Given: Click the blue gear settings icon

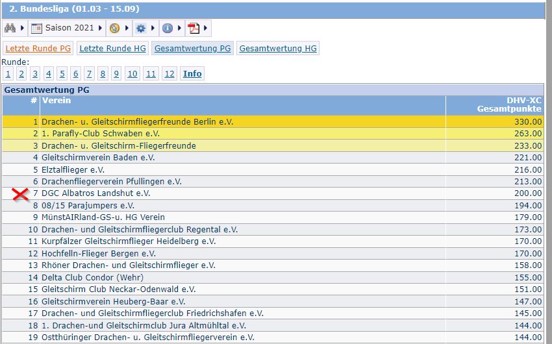Looking at the screenshot, I should tap(141, 28).
